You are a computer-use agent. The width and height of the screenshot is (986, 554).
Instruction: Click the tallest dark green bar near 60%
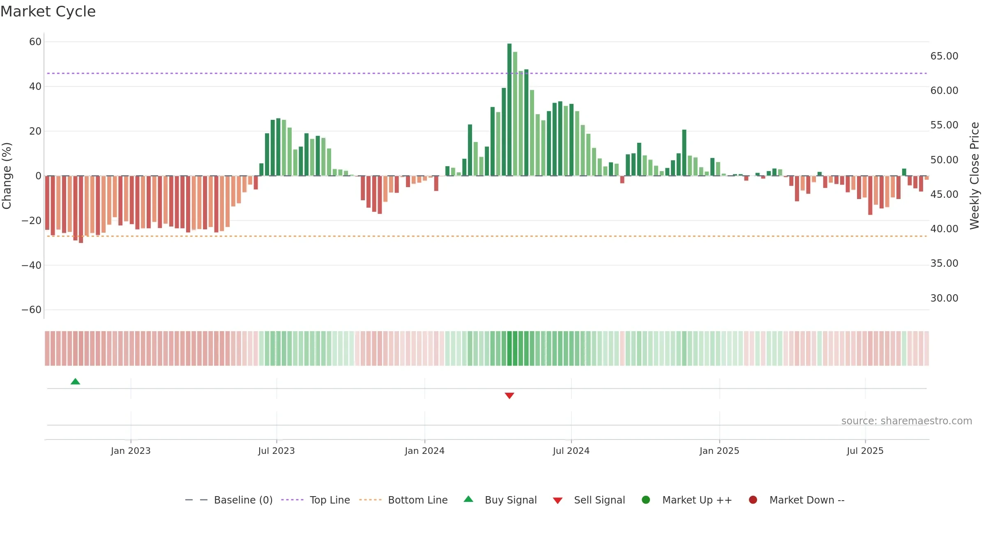coord(509,110)
